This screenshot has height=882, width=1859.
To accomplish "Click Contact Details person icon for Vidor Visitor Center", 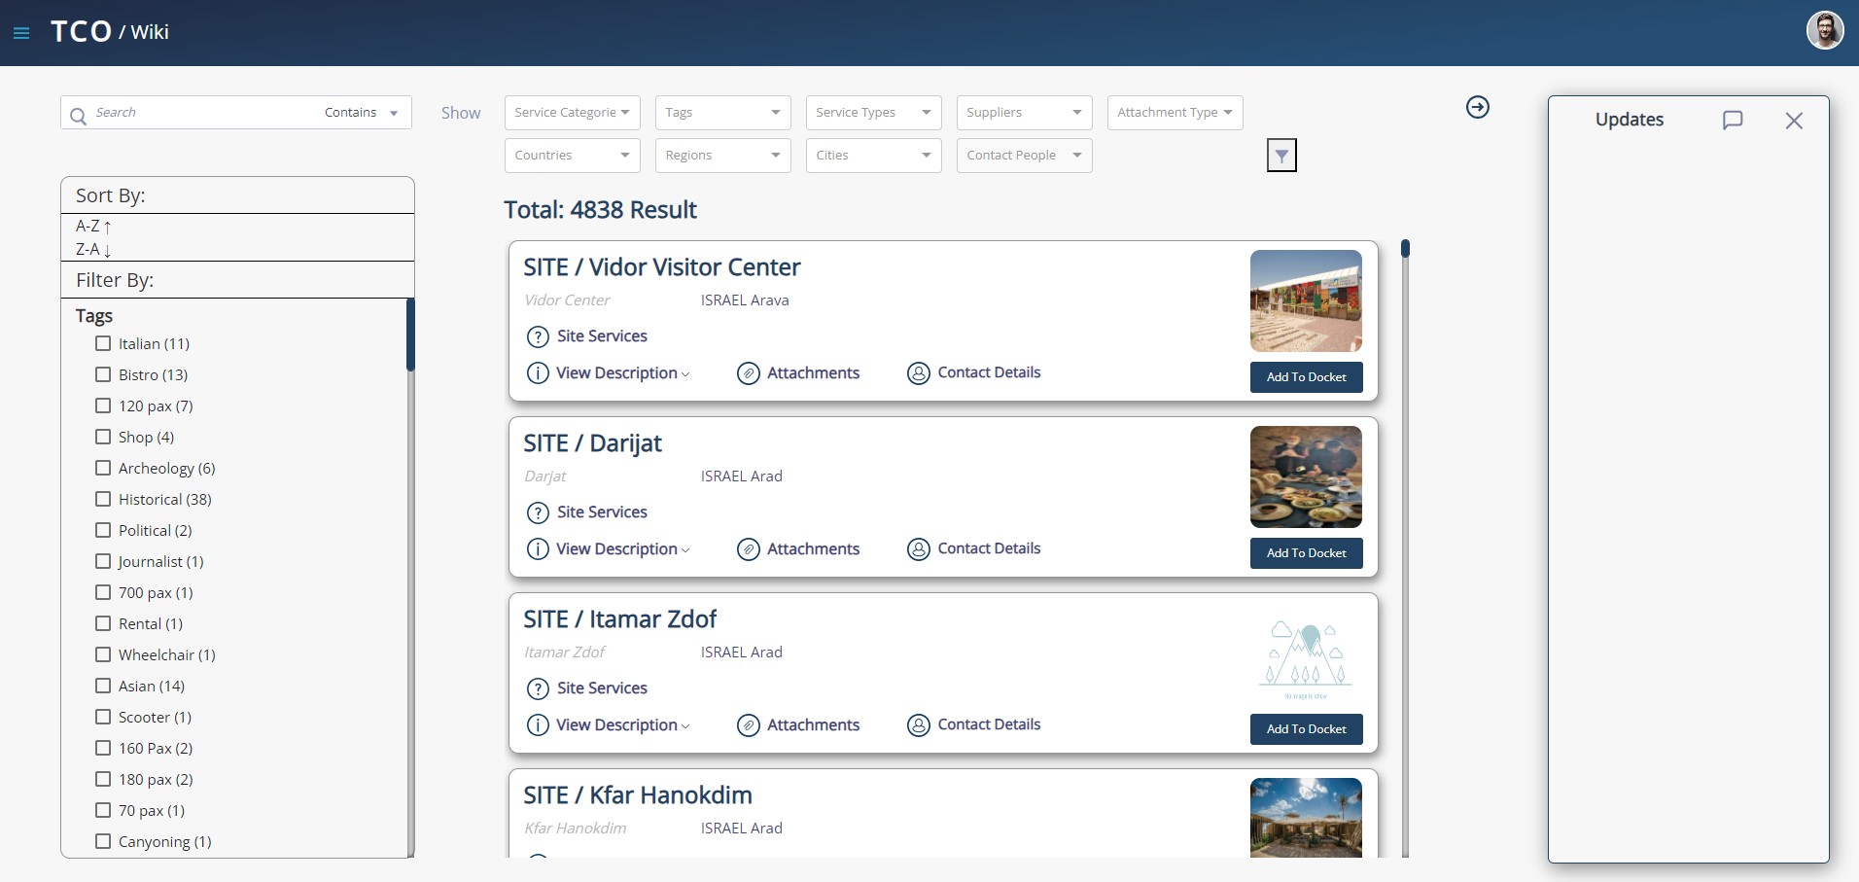I will (x=919, y=373).
